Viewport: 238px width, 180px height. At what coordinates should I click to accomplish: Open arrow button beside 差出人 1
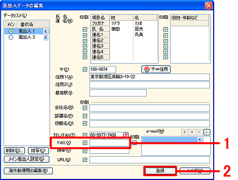pyautogui.click(x=46, y=31)
